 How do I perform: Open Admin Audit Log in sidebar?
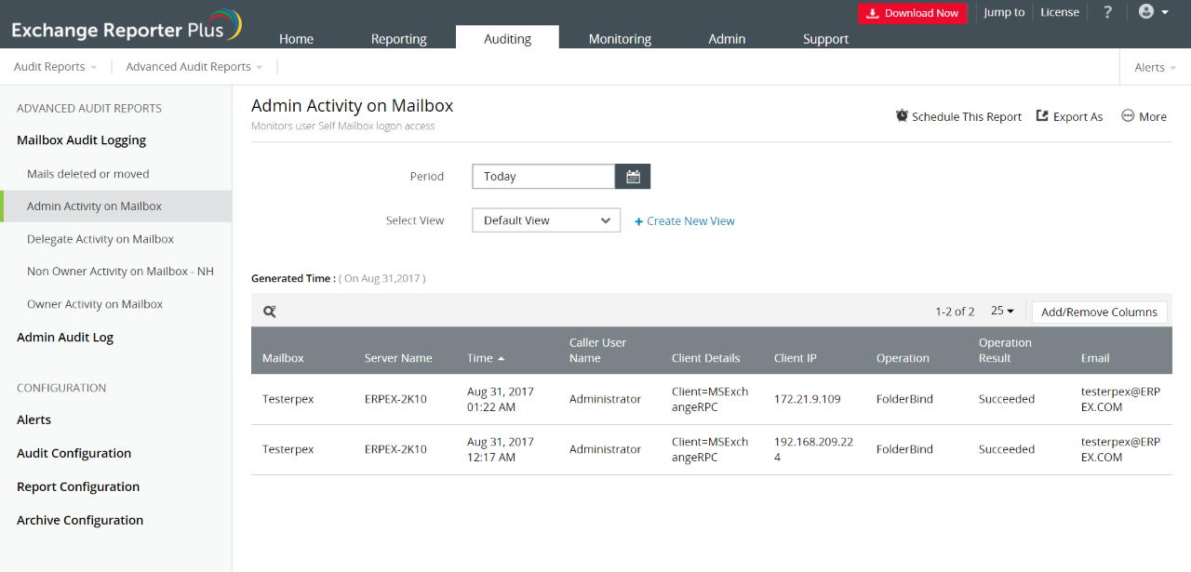(65, 338)
